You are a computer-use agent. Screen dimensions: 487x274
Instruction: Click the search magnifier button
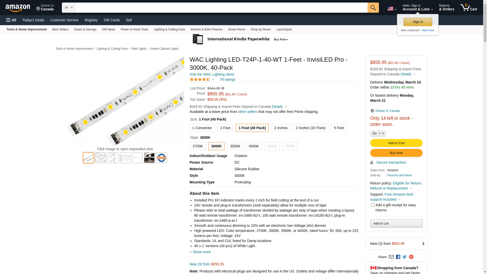pos(373,8)
